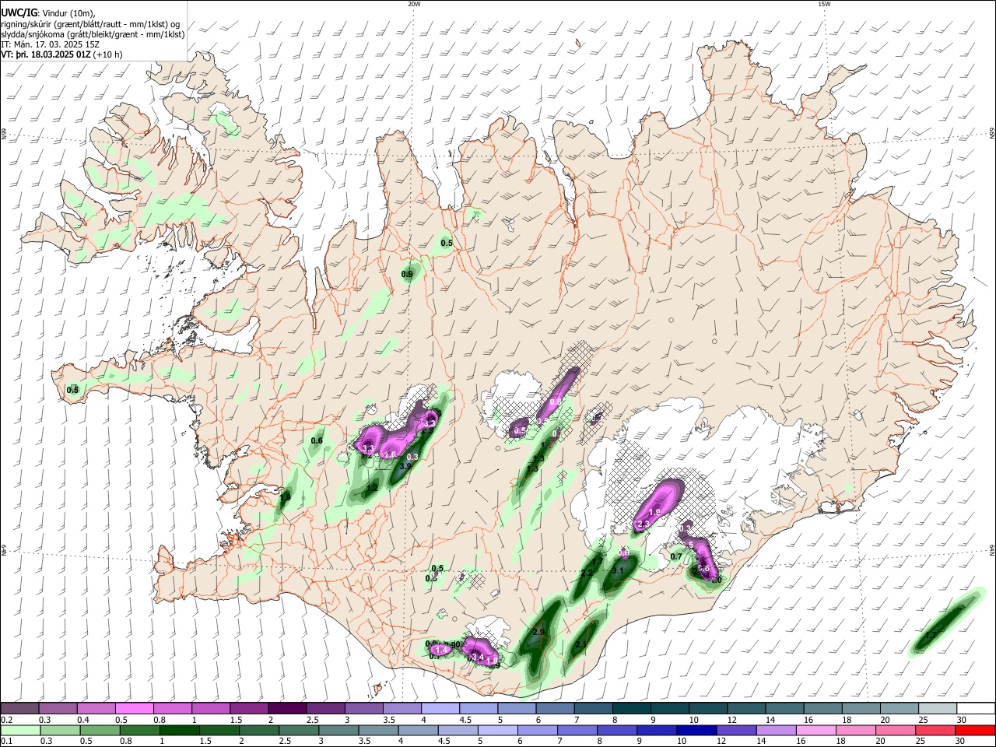Image resolution: width=996 pixels, height=747 pixels.
Task: Click the purple 12–14 swatch in lower legend row
Action: (735, 730)
